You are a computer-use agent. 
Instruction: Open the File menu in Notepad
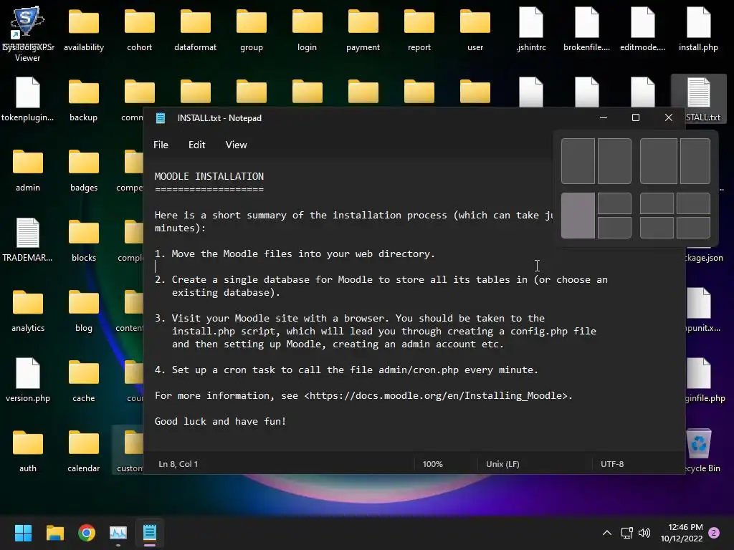point(161,145)
